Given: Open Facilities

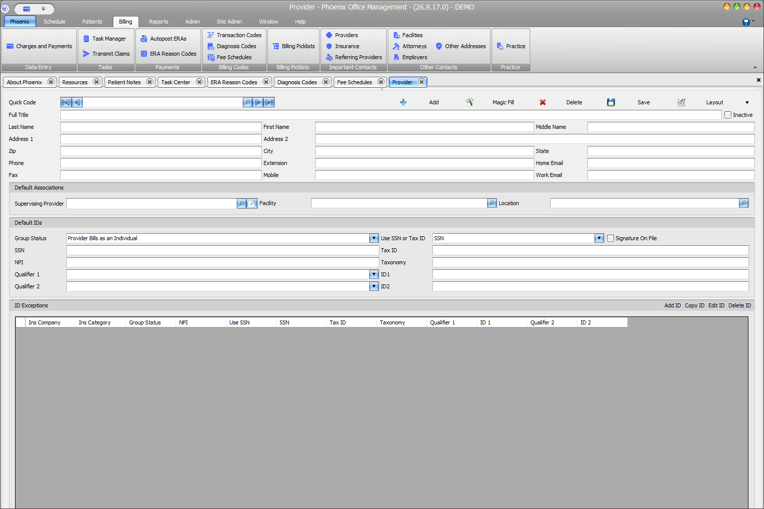Looking at the screenshot, I should (408, 35).
